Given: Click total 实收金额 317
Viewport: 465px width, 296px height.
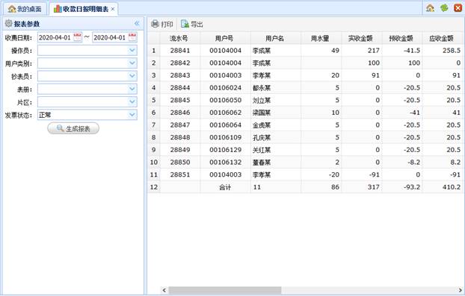Looking at the screenshot, I should pyautogui.click(x=373, y=187).
